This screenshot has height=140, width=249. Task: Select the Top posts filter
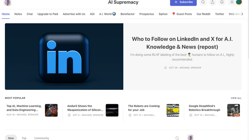(x=24, y=138)
